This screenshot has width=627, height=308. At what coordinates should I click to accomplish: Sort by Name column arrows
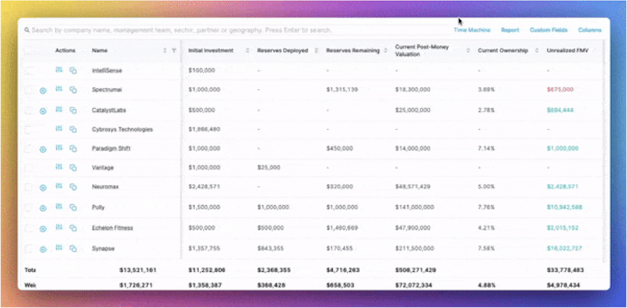pyautogui.click(x=164, y=50)
